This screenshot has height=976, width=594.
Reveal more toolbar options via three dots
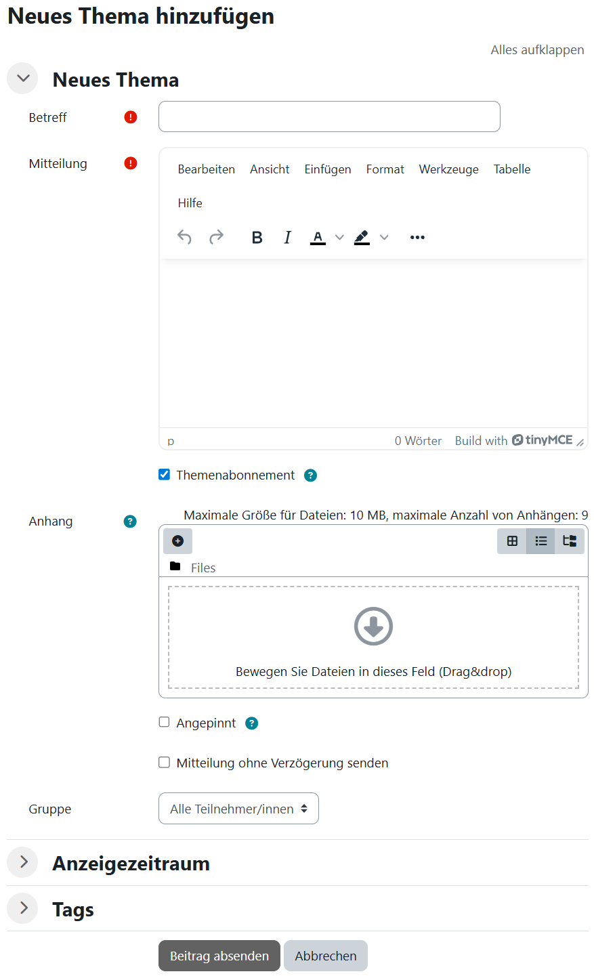(417, 237)
